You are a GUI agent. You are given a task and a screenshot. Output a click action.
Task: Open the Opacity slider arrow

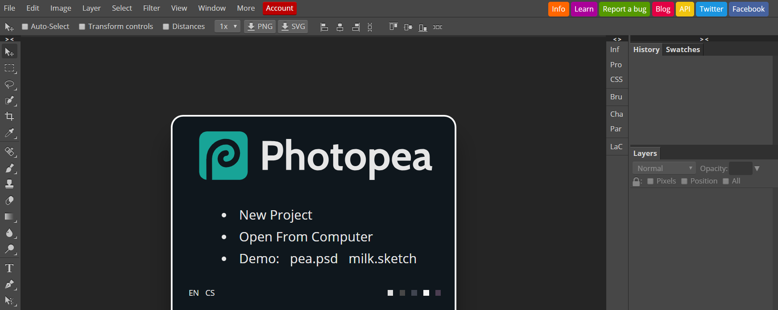coord(757,168)
